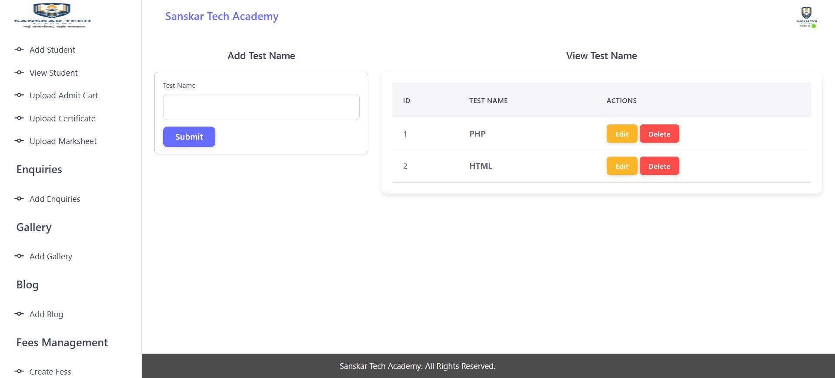Click the icon next to Upload Certificate

(19, 118)
